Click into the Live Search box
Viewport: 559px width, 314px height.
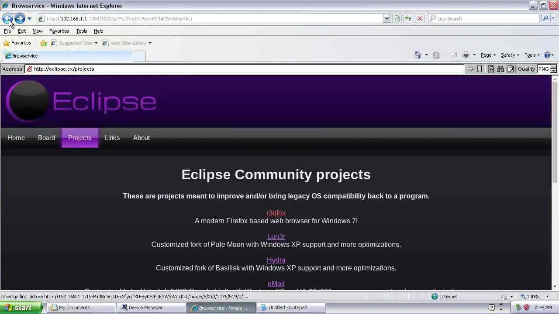pyautogui.click(x=483, y=18)
